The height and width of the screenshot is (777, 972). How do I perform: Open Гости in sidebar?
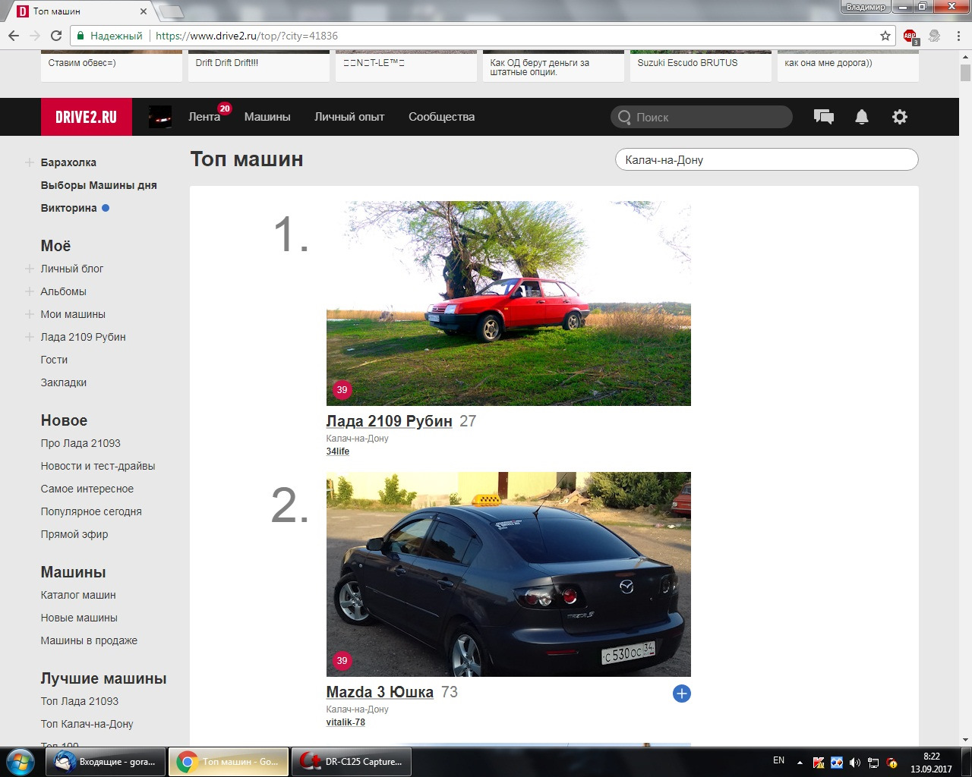[x=54, y=360]
